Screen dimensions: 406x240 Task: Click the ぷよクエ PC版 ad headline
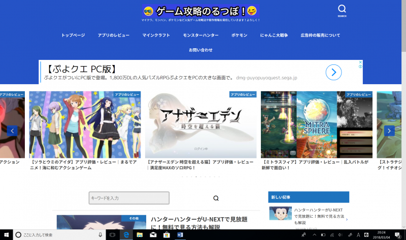(x=81, y=69)
